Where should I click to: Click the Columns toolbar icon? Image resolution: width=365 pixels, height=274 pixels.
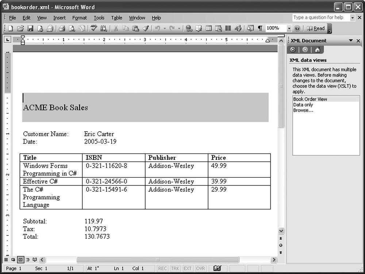pyautogui.click(x=228, y=28)
